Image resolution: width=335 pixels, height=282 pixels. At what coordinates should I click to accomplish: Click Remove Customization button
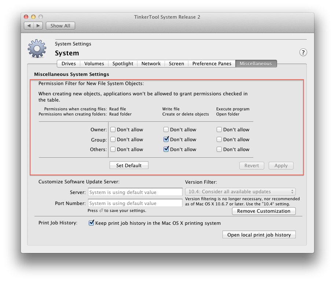click(x=264, y=211)
